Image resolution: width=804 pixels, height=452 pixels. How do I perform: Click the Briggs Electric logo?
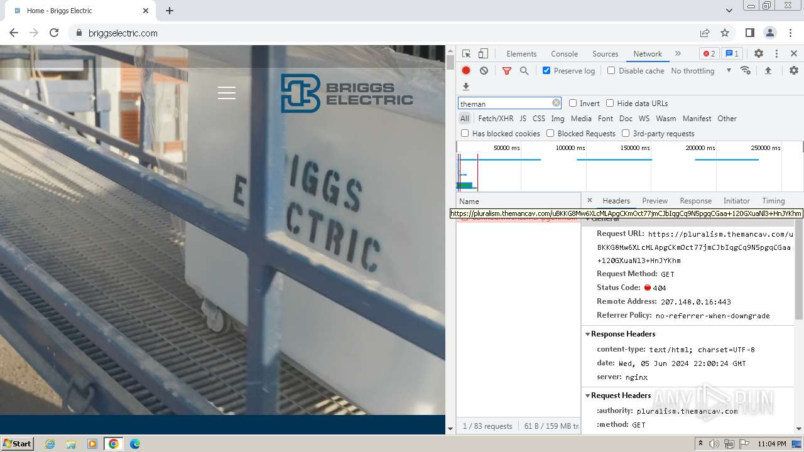tap(347, 93)
